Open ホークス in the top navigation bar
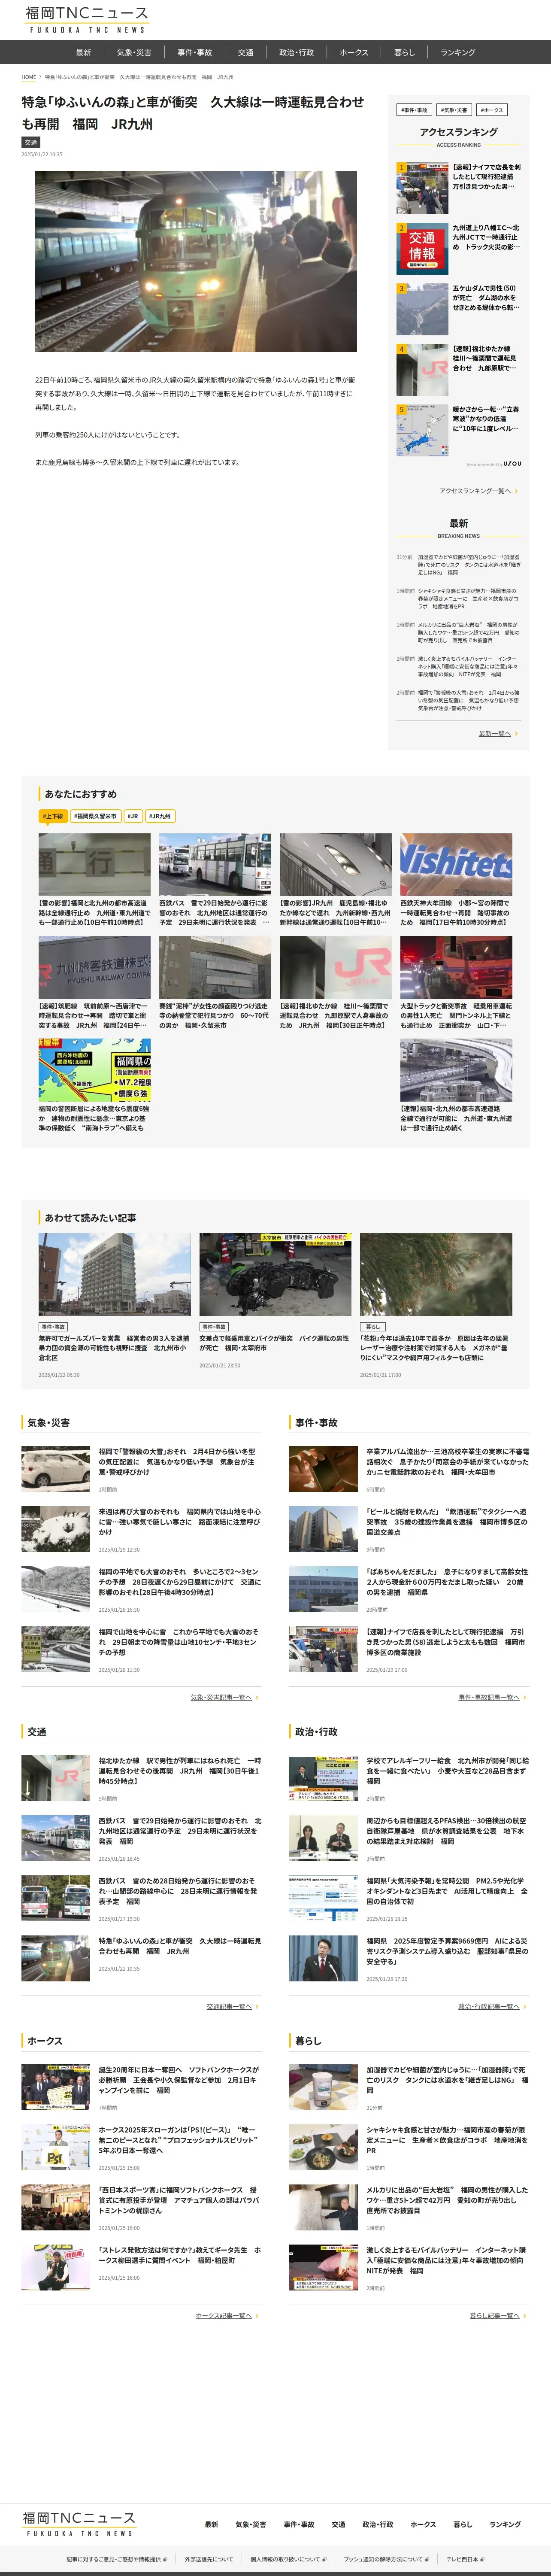This screenshot has height=2576, width=551. 354,52
